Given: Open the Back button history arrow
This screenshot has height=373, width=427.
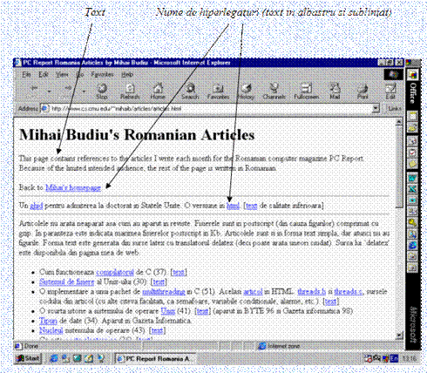Looking at the screenshot, I should (50, 92).
